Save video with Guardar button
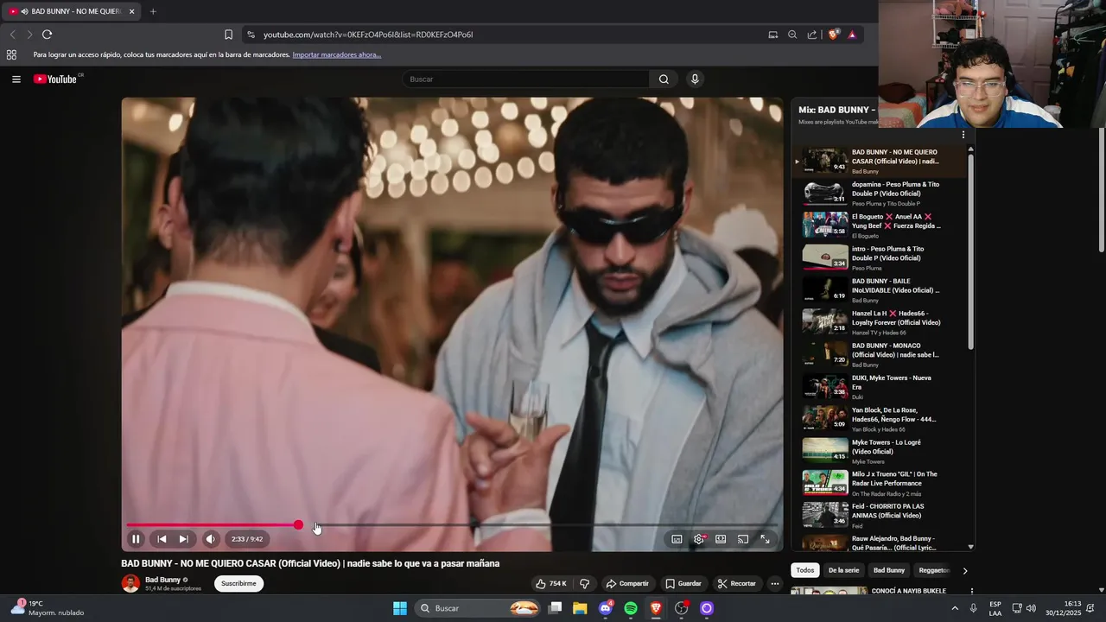 click(683, 583)
